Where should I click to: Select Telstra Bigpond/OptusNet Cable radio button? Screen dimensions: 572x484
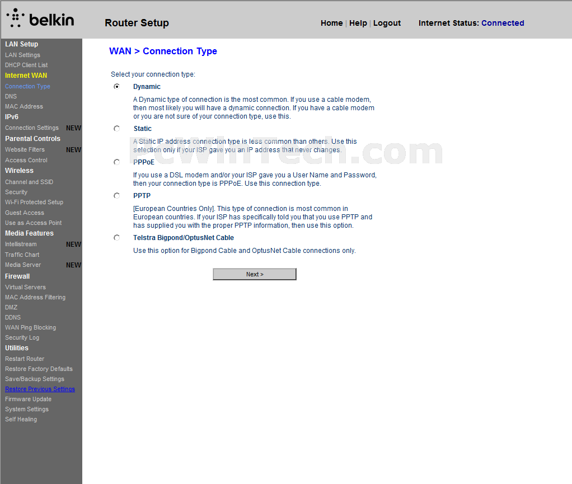(117, 237)
